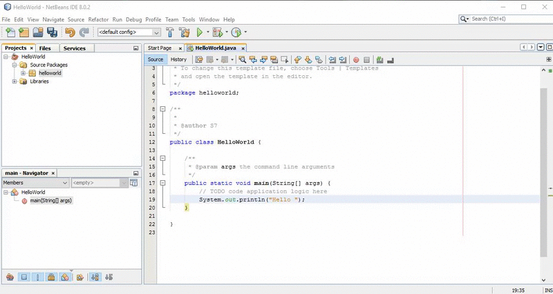
Task: Open the Debug Project dropdown arrow
Action: [227, 32]
